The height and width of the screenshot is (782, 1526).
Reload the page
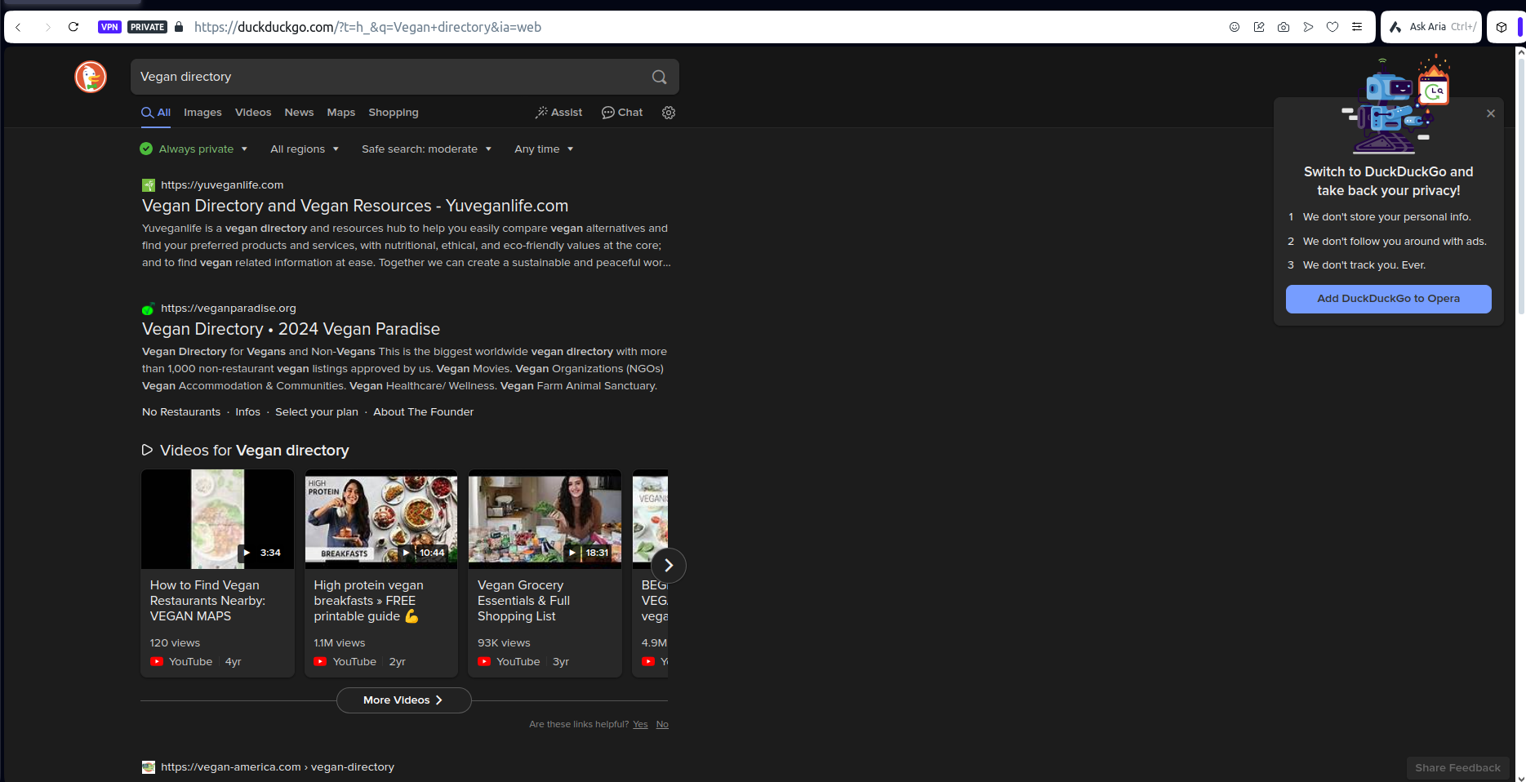[x=73, y=27]
